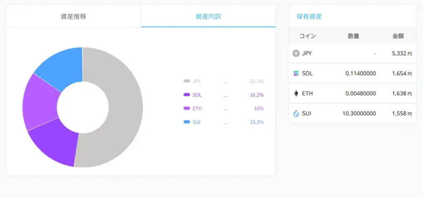The width and height of the screenshot is (423, 198).
Task: Click the JPY coin name in table
Action: (307, 53)
